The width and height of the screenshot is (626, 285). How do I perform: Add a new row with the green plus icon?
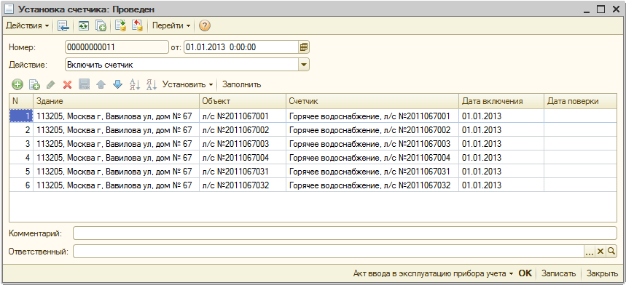17,84
